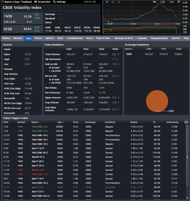Select the 1m chart range
Viewport: 190px width, 201px height.
pos(112,2)
